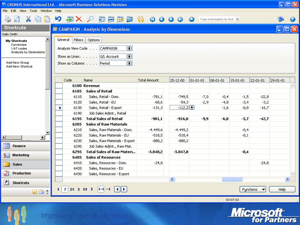
Task: Open the Type information to find dropdown
Action: pyautogui.click(x=237, y=19)
